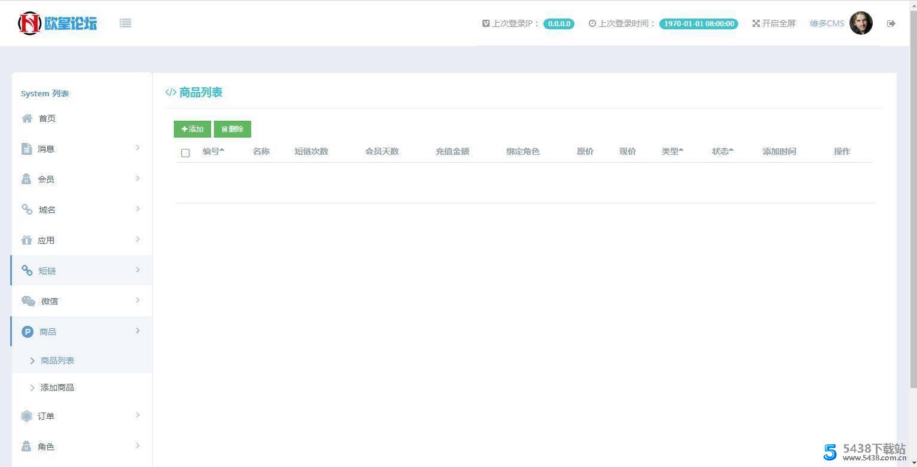Click the green 添加 button
Image resolution: width=917 pixels, height=467 pixels.
192,129
